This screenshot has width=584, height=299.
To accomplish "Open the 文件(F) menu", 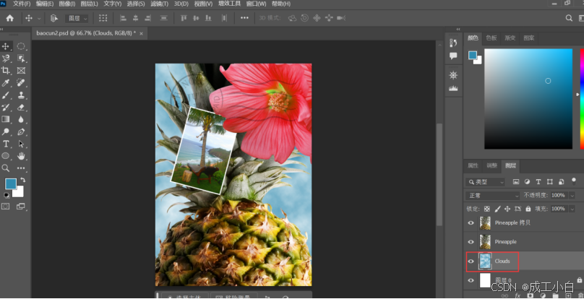I will pyautogui.click(x=22, y=4).
